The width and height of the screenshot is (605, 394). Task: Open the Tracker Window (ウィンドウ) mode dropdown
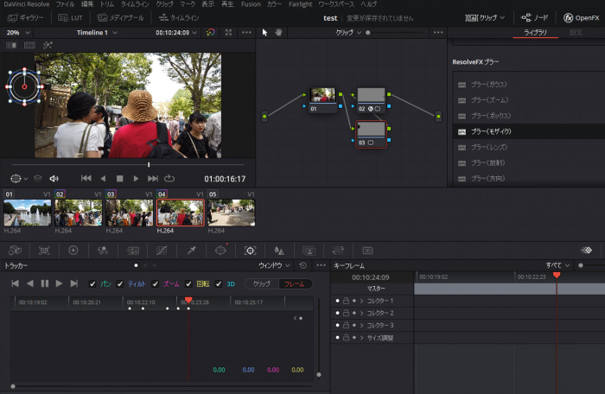[x=274, y=265]
